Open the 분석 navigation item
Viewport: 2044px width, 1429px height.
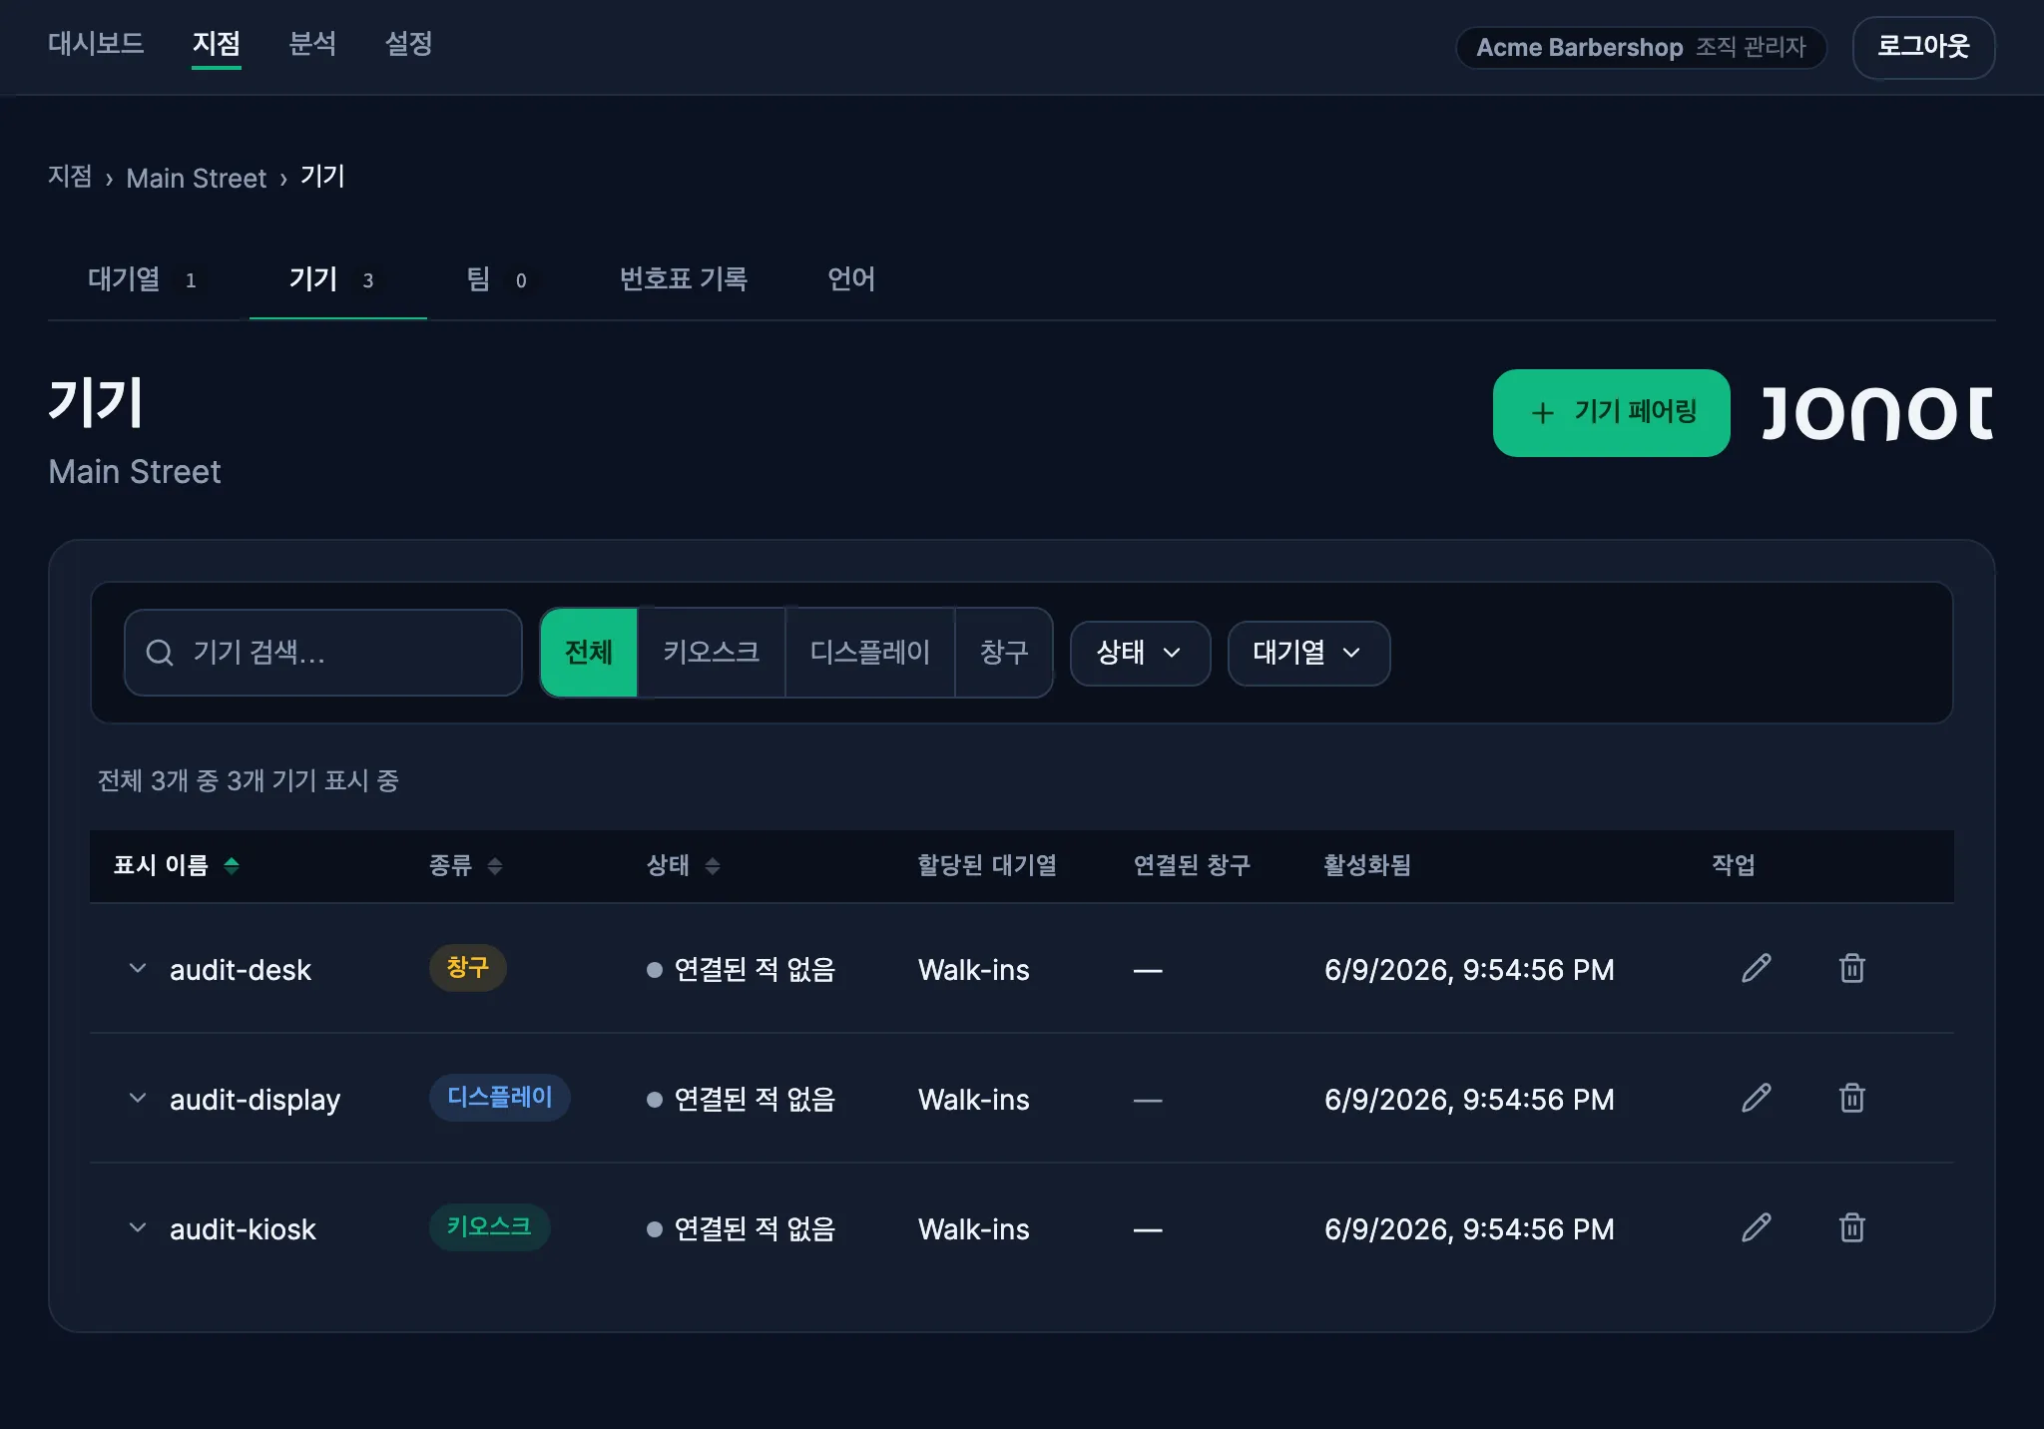click(x=312, y=44)
